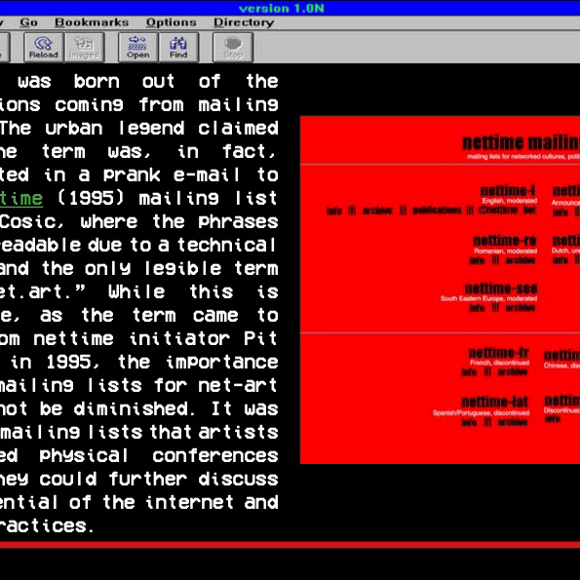Click the 'nettime-ro' heading
Screen dimensions: 580x580
[505, 241]
